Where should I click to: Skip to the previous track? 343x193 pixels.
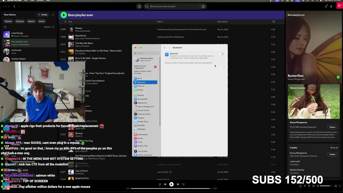click(165, 184)
